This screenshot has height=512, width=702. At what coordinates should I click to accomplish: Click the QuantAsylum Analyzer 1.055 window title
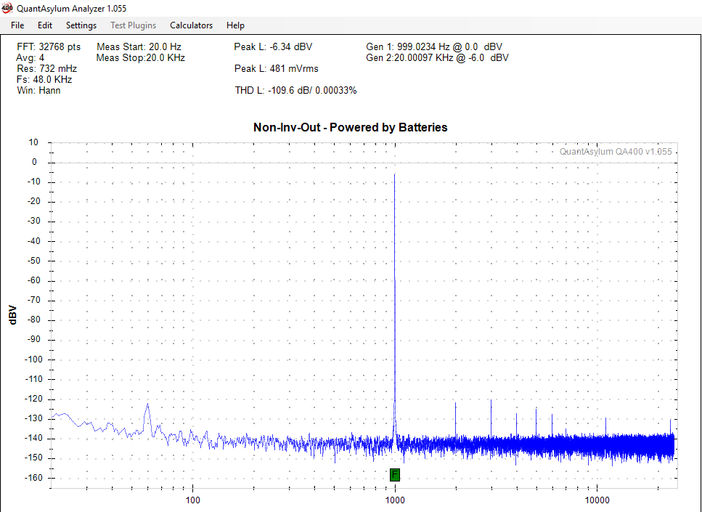coord(72,8)
